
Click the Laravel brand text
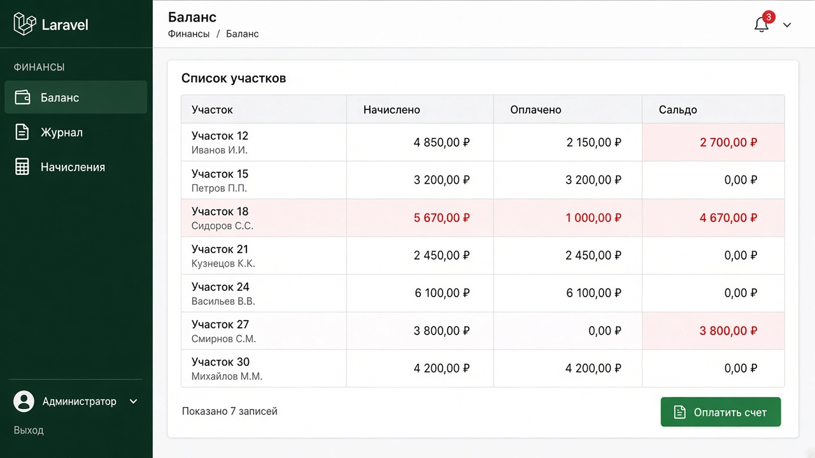click(65, 25)
